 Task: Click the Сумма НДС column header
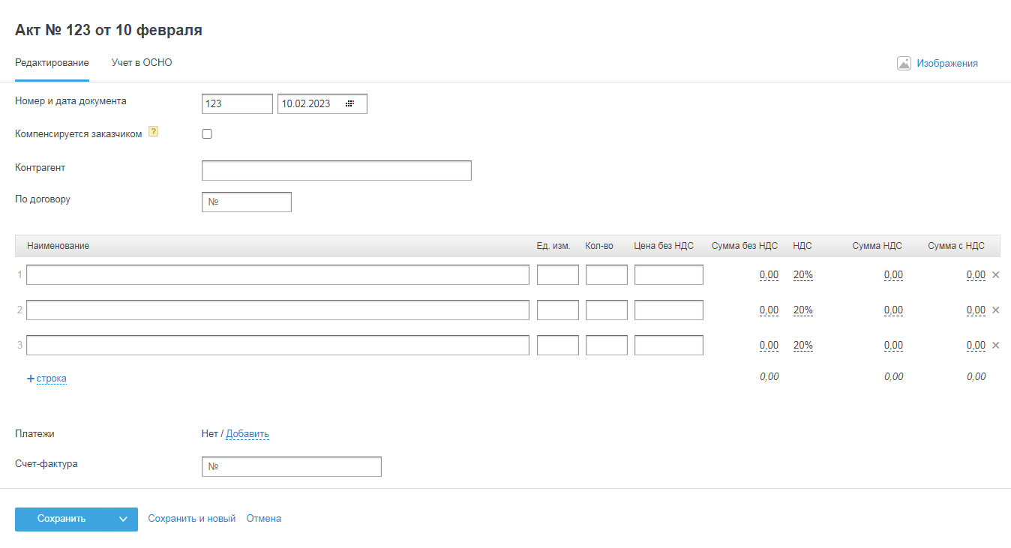point(877,246)
